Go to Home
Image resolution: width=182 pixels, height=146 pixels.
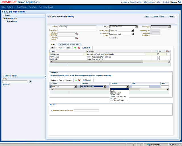click(3, 7)
